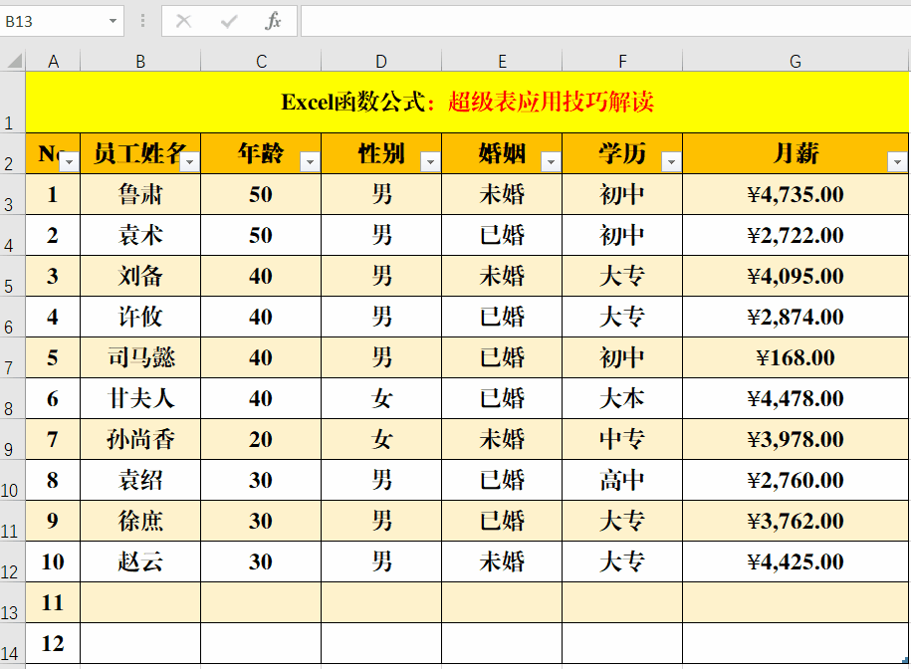Select row 14 header
The width and height of the screenshot is (911, 669).
pyautogui.click(x=12, y=643)
